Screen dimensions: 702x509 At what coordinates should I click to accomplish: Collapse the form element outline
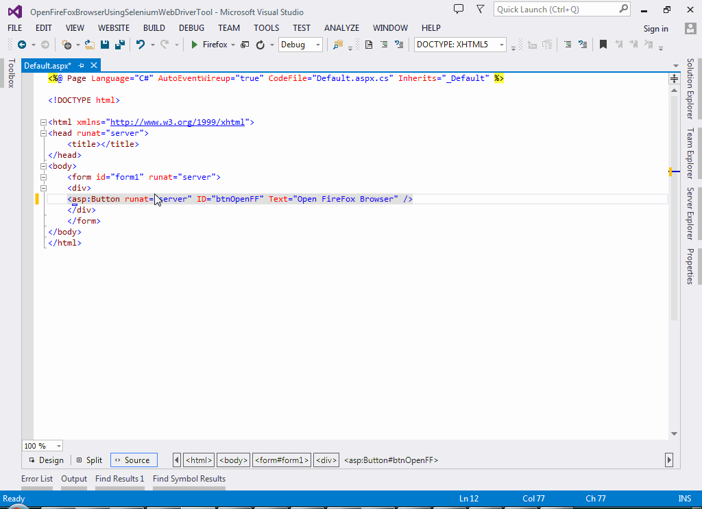(x=43, y=178)
